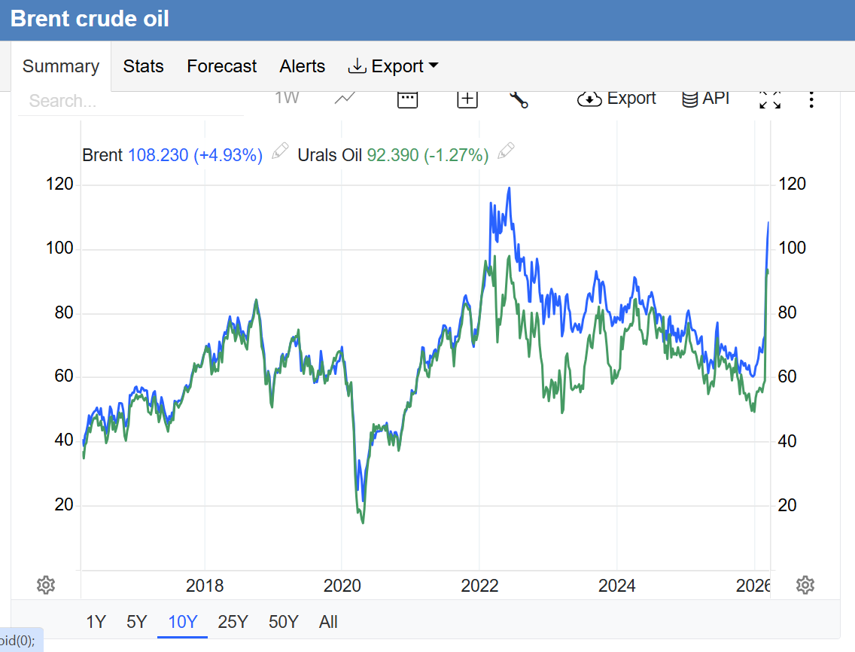The height and width of the screenshot is (652, 855).
Task: Click the line chart type icon
Action: pyautogui.click(x=345, y=99)
